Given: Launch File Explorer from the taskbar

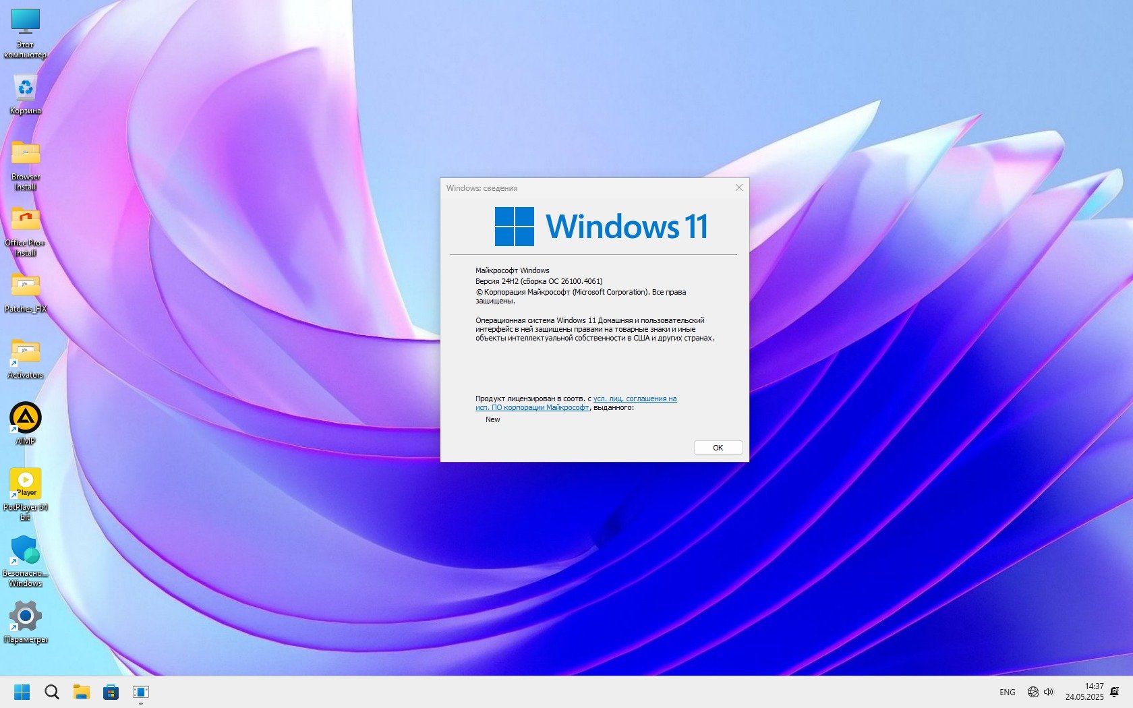Looking at the screenshot, I should pos(82,692).
